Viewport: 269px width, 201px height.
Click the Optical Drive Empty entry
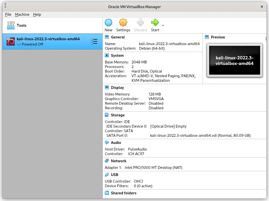click(168, 126)
